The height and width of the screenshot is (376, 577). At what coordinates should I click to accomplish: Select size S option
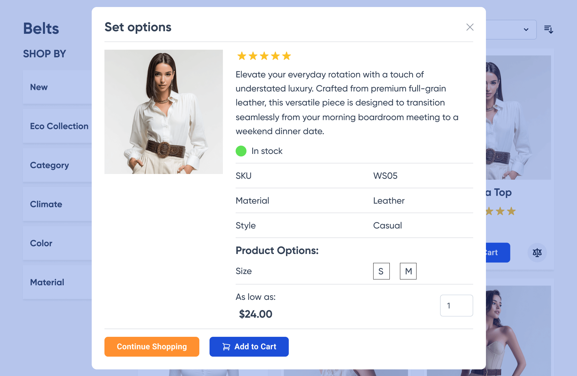[381, 271]
